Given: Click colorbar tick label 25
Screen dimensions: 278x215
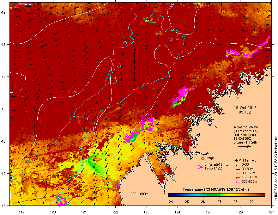Looking at the screenshot, I should (187, 202).
